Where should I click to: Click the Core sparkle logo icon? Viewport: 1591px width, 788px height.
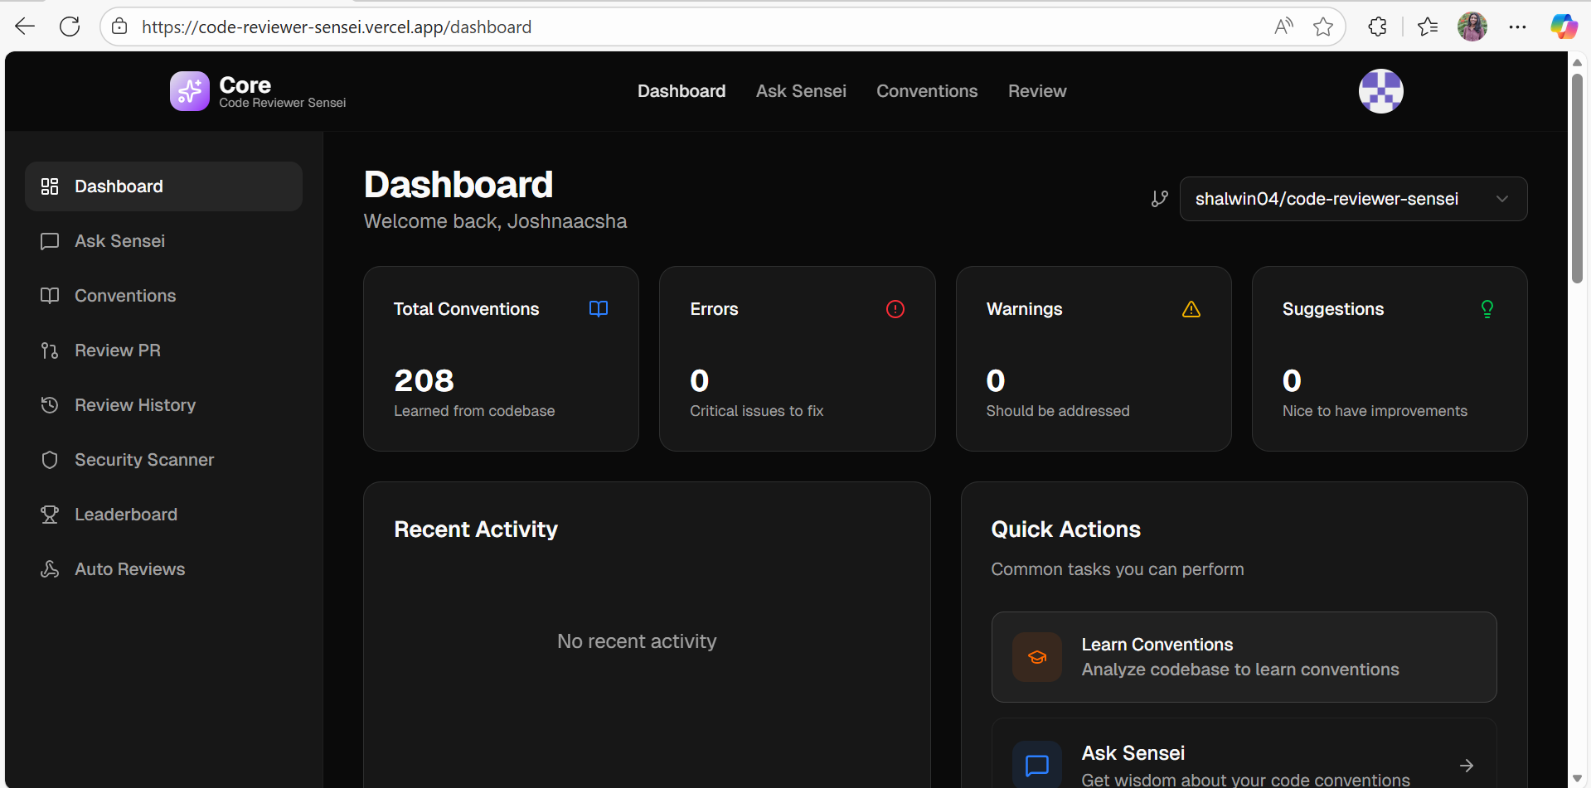tap(190, 91)
